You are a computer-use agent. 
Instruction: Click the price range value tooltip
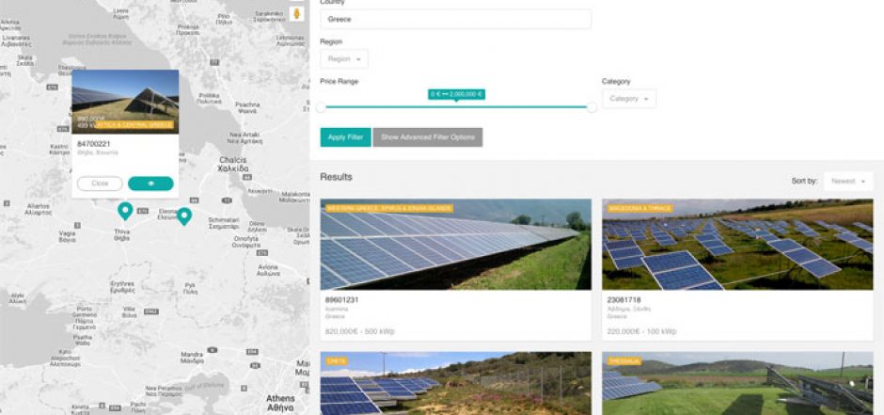click(x=456, y=94)
